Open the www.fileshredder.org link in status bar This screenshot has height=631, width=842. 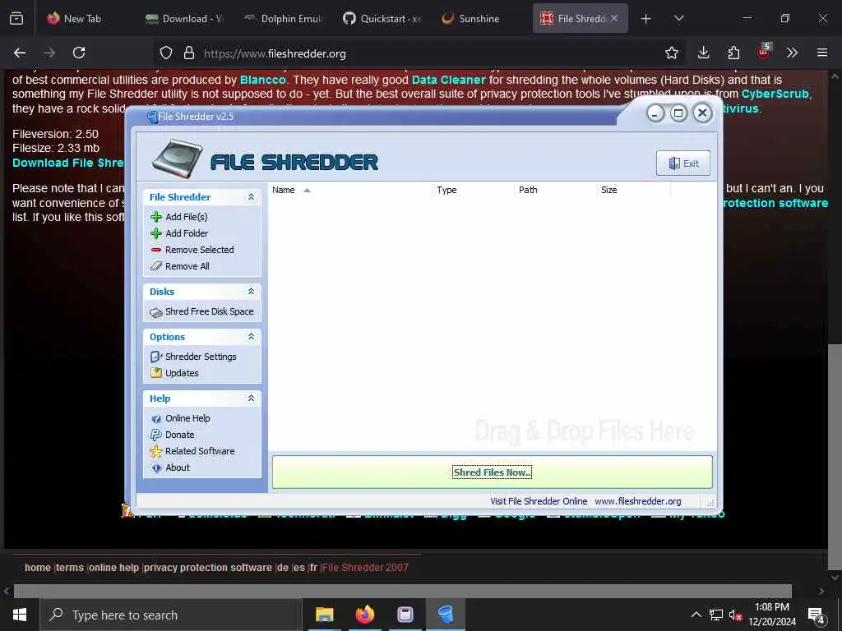[638, 501]
